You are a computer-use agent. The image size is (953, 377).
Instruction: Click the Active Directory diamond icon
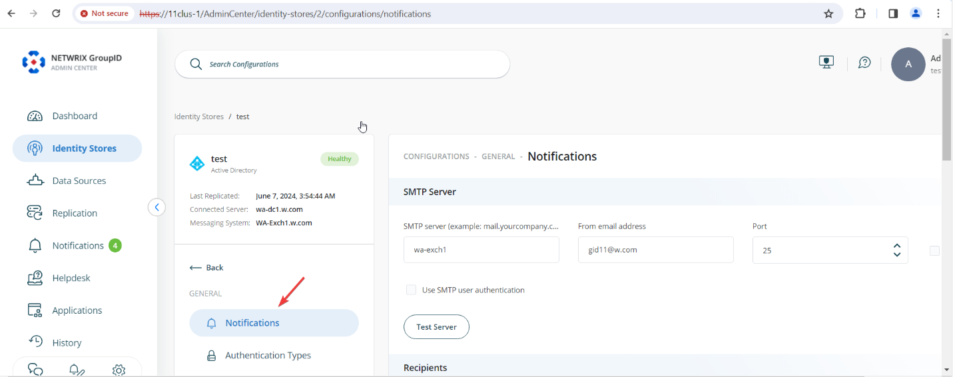tap(197, 164)
